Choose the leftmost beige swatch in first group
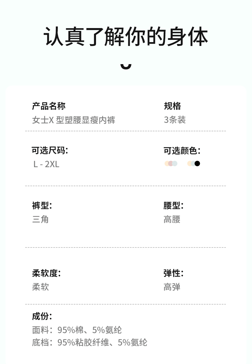This screenshot has width=252, height=364. (x=167, y=164)
